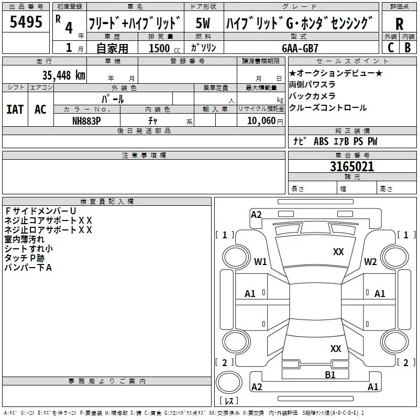Screen dimensions: 419x419
Task: Select the overall evaluation grade R
Action: click(x=399, y=24)
